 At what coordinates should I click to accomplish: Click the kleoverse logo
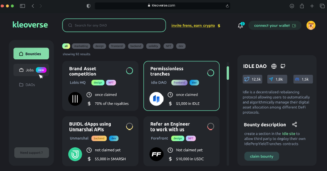30,25
